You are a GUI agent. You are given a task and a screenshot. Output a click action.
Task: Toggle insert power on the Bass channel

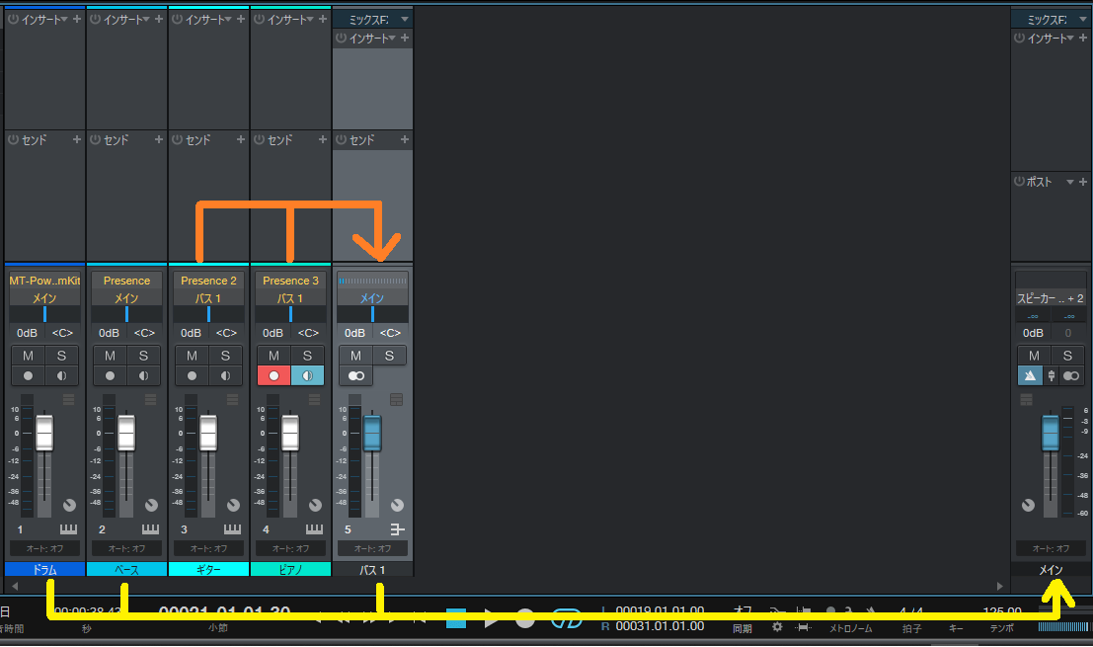[96, 19]
